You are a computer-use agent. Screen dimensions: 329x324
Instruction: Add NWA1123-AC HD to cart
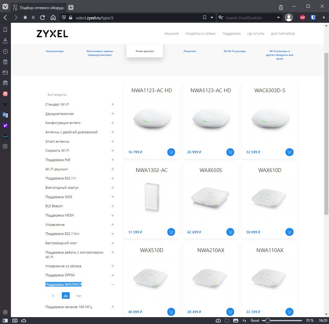(x=171, y=152)
